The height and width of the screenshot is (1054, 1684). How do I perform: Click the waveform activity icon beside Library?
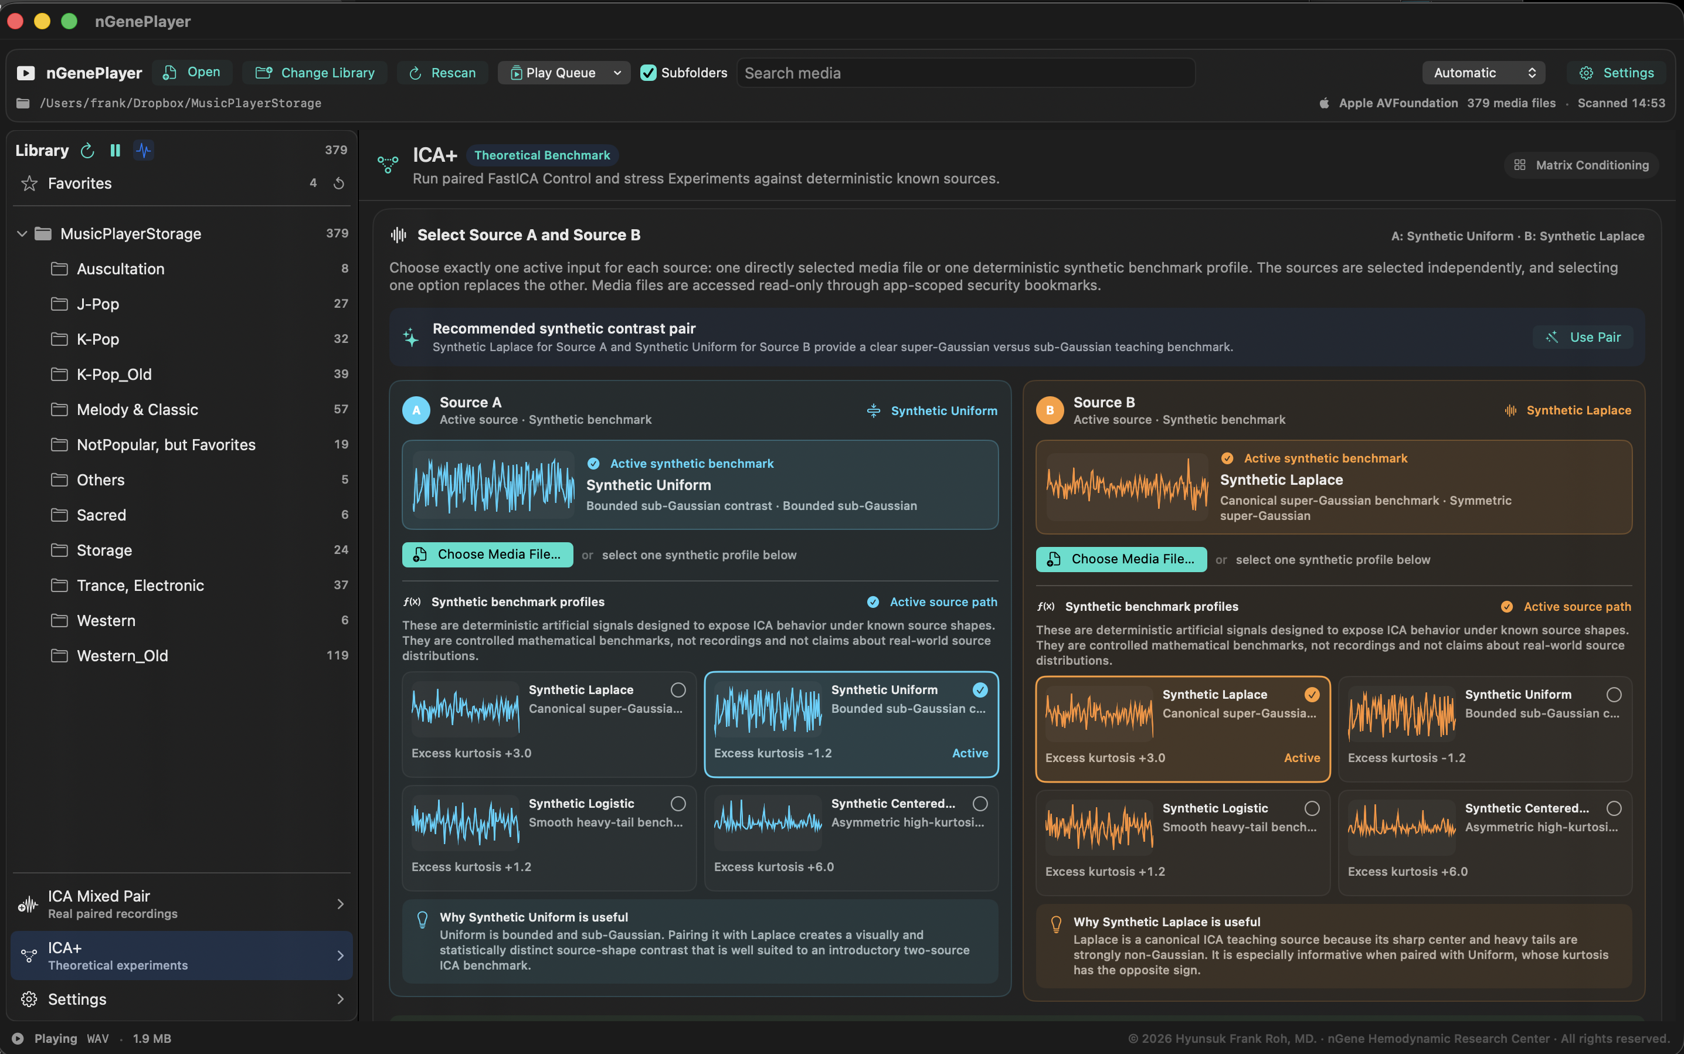click(144, 151)
